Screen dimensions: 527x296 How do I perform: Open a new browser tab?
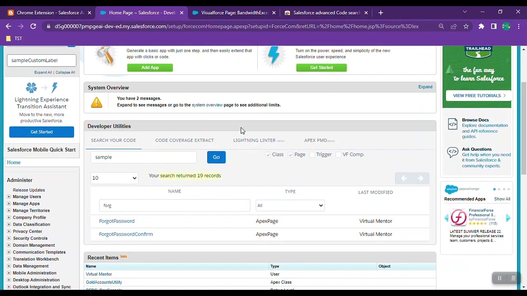(380, 13)
